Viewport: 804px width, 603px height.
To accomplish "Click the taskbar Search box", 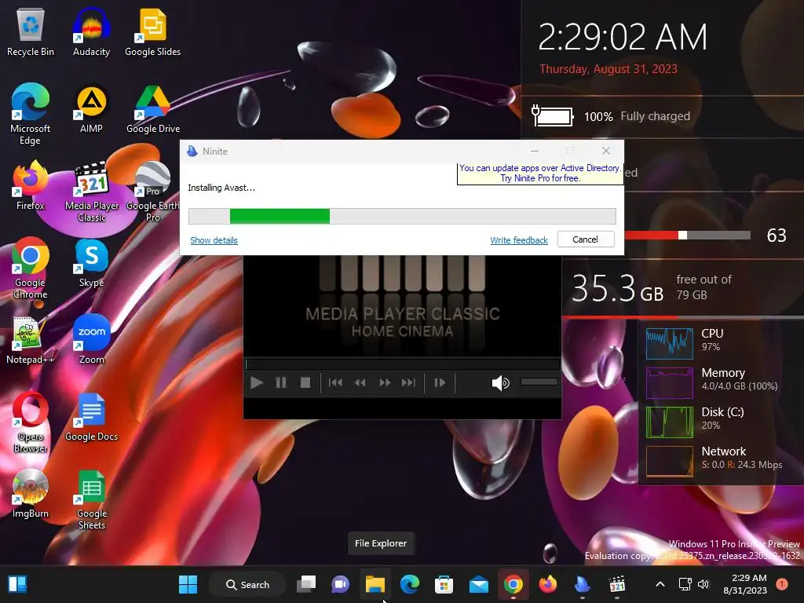I will [248, 584].
